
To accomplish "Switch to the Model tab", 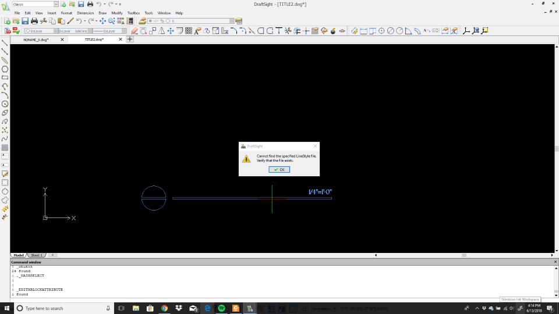I will (x=19, y=255).
